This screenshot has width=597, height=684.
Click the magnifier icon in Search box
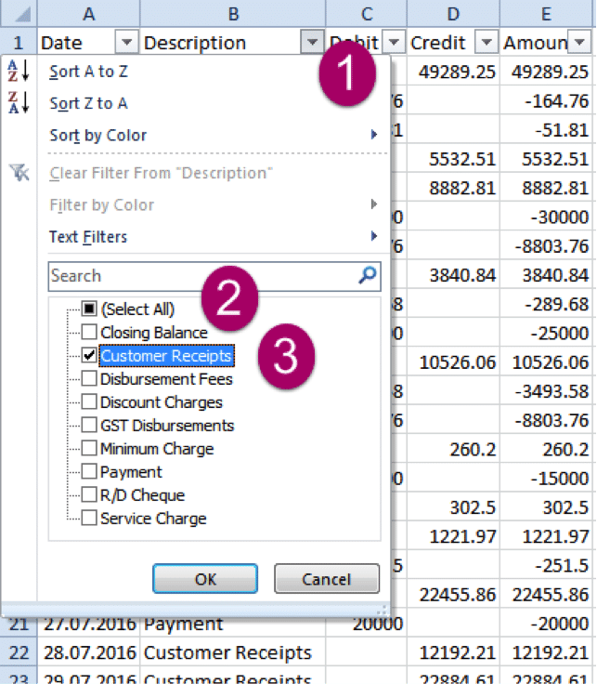pyautogui.click(x=368, y=275)
